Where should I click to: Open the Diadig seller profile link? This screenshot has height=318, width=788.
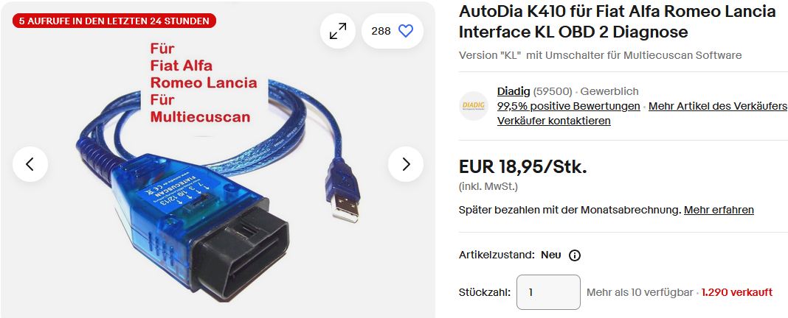(x=513, y=91)
